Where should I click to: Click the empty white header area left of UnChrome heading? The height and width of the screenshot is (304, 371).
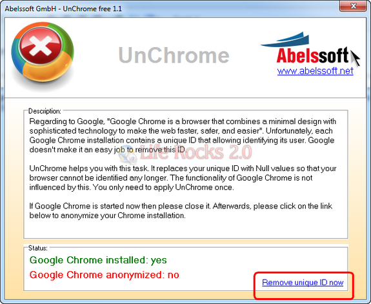96,57
